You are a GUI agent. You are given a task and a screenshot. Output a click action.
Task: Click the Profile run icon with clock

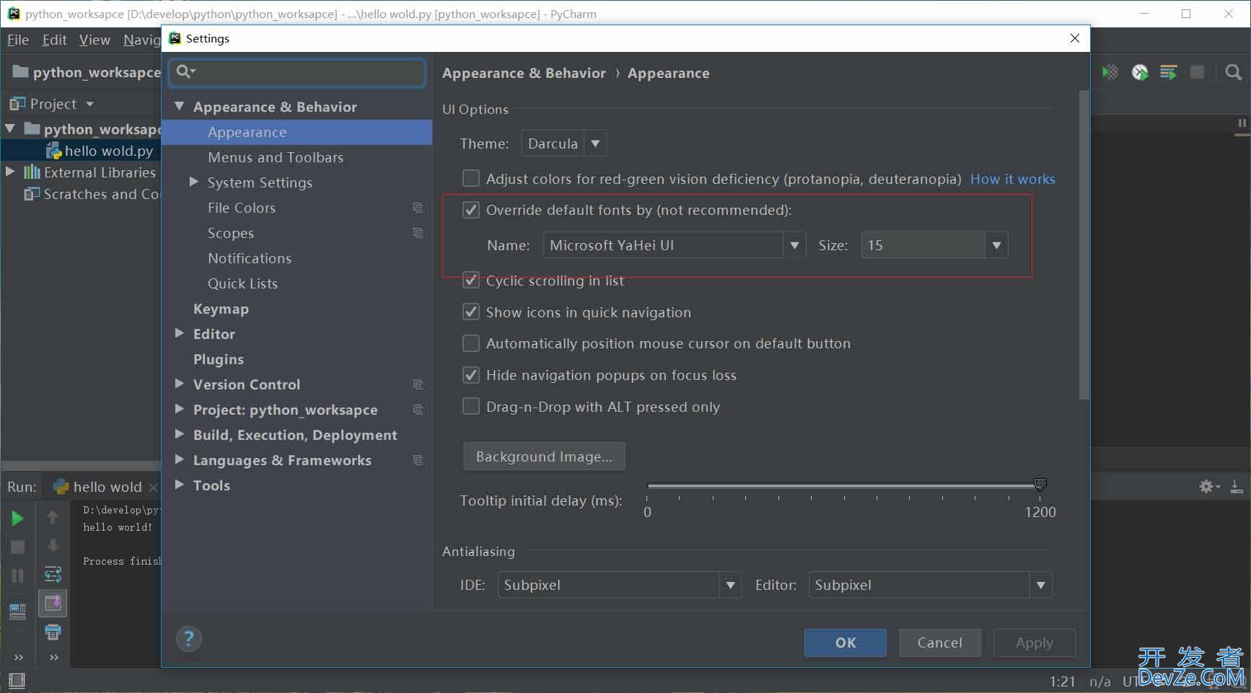tap(1140, 72)
